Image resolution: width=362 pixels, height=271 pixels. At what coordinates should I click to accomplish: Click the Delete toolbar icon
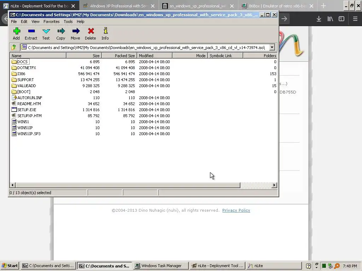tap(90, 31)
